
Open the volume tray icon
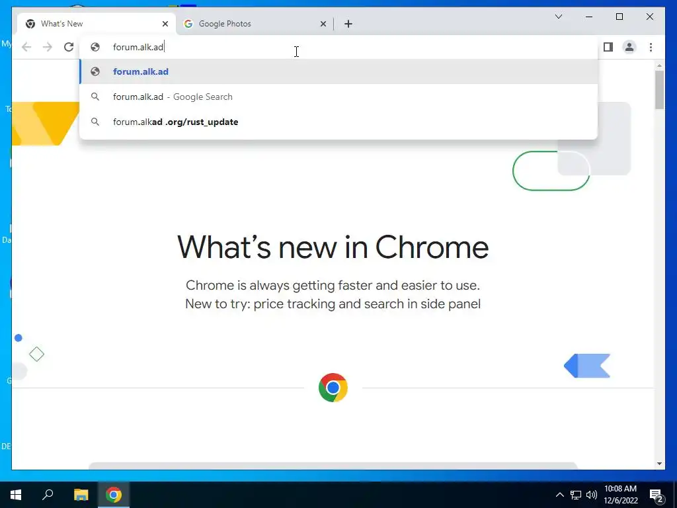coord(592,495)
